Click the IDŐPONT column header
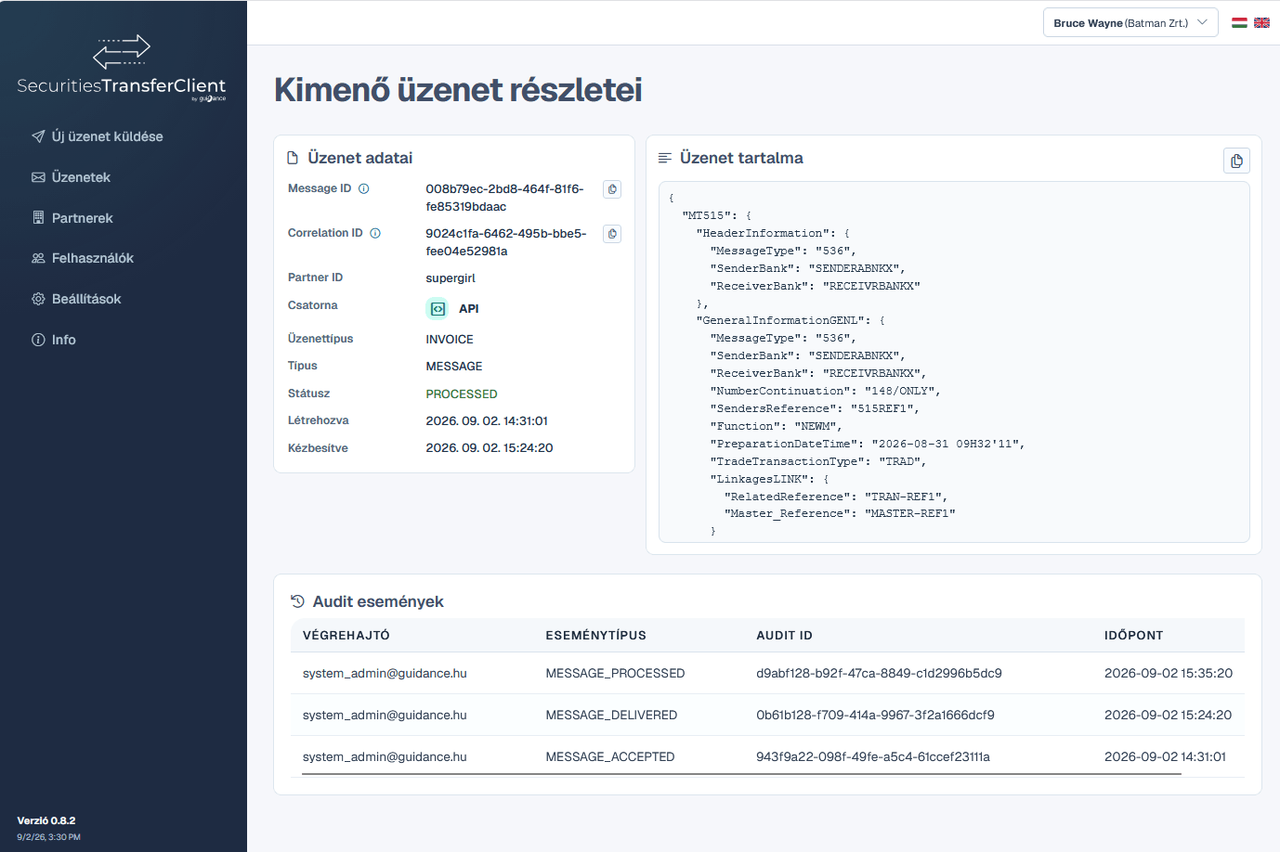This screenshot has height=852, width=1280. 1134,636
